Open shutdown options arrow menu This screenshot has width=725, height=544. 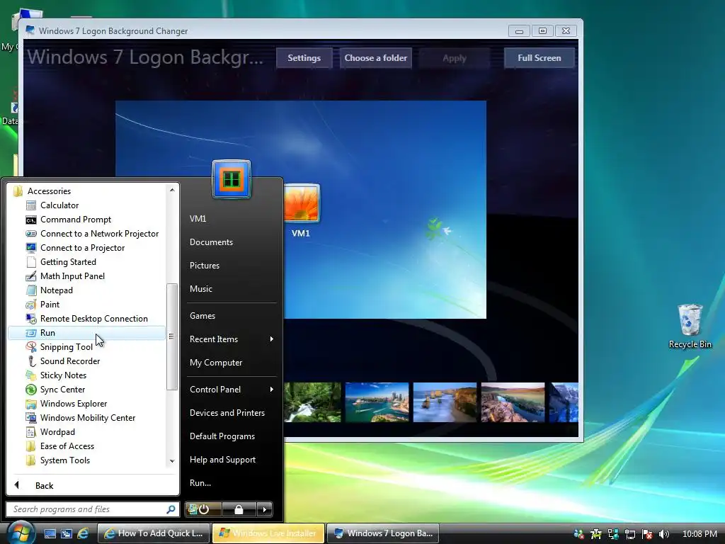click(x=265, y=509)
